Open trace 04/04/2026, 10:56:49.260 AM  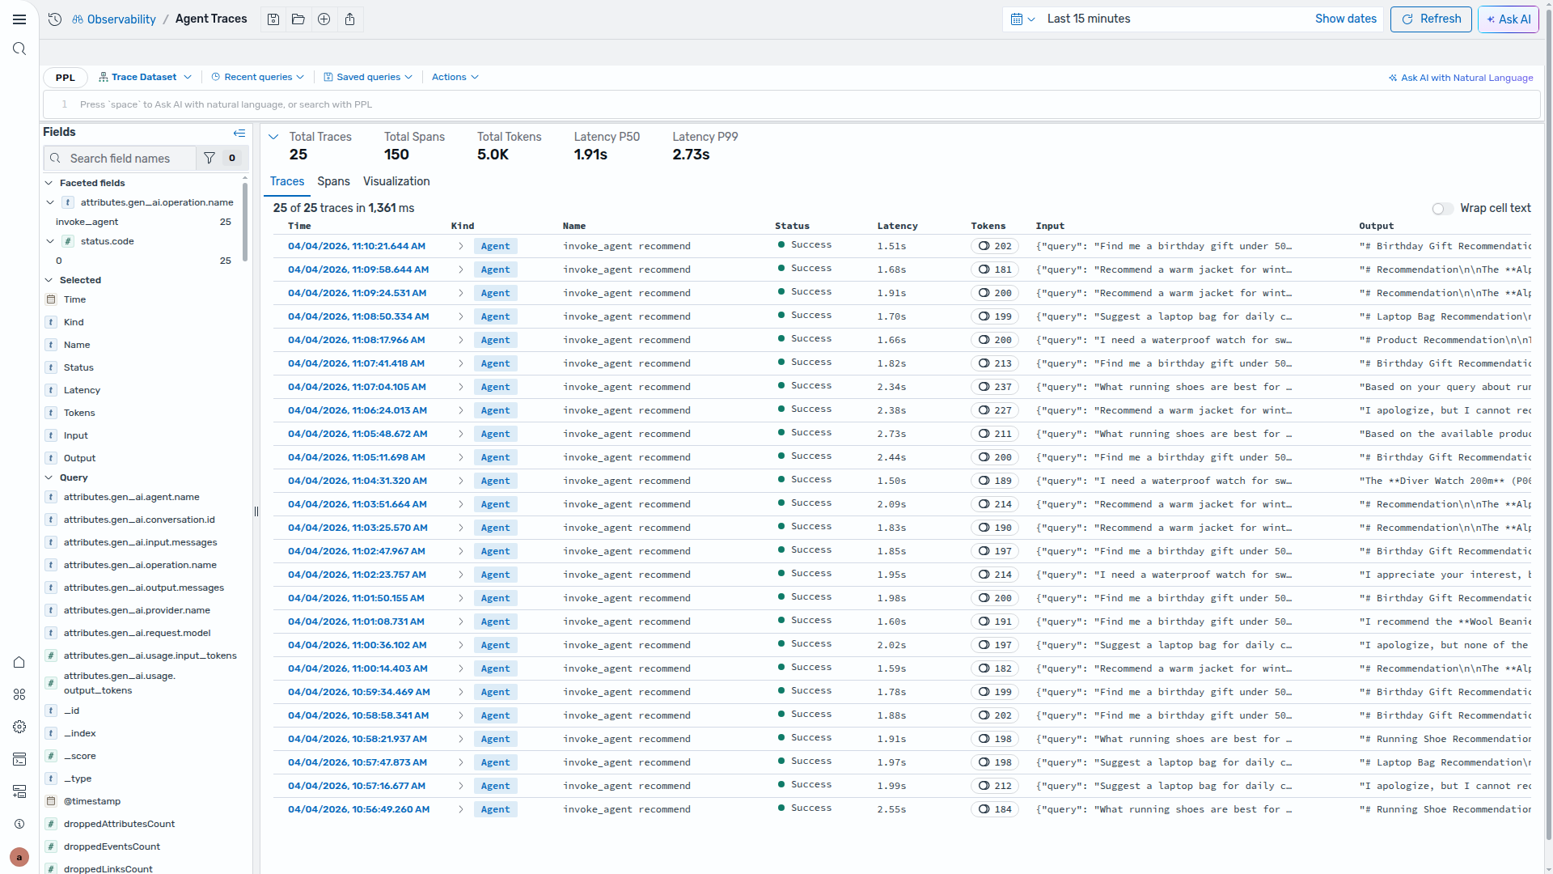pyautogui.click(x=358, y=809)
